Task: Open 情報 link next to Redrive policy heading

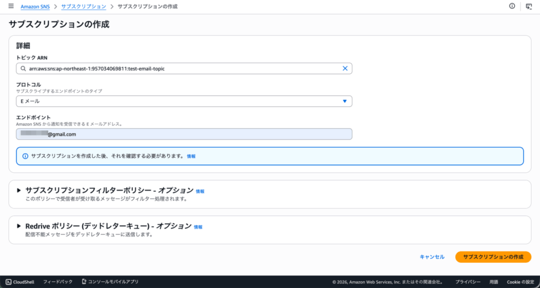Action: [x=198, y=227]
